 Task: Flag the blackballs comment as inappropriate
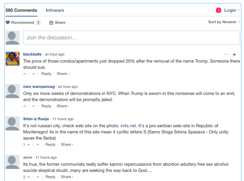[234, 55]
